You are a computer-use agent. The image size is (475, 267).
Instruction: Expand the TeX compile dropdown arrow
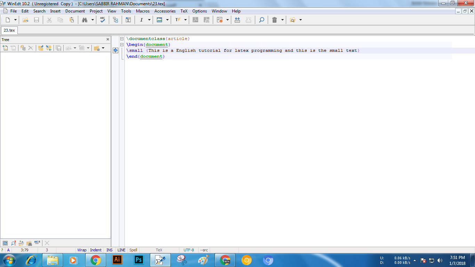(185, 20)
